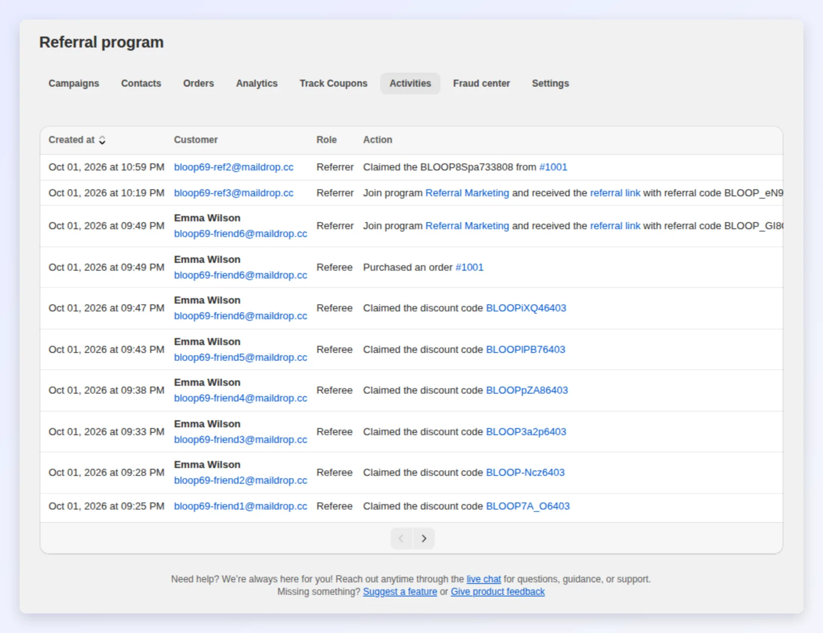
Task: Click the Give product feedback link
Action: pos(498,592)
